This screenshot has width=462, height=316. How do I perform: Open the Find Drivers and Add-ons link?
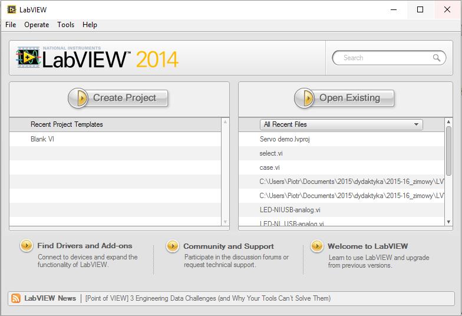85,245
